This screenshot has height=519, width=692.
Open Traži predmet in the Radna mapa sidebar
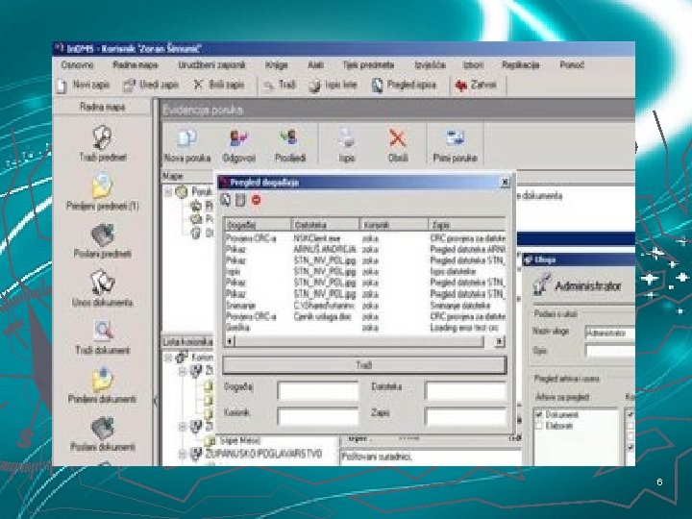[x=103, y=137]
